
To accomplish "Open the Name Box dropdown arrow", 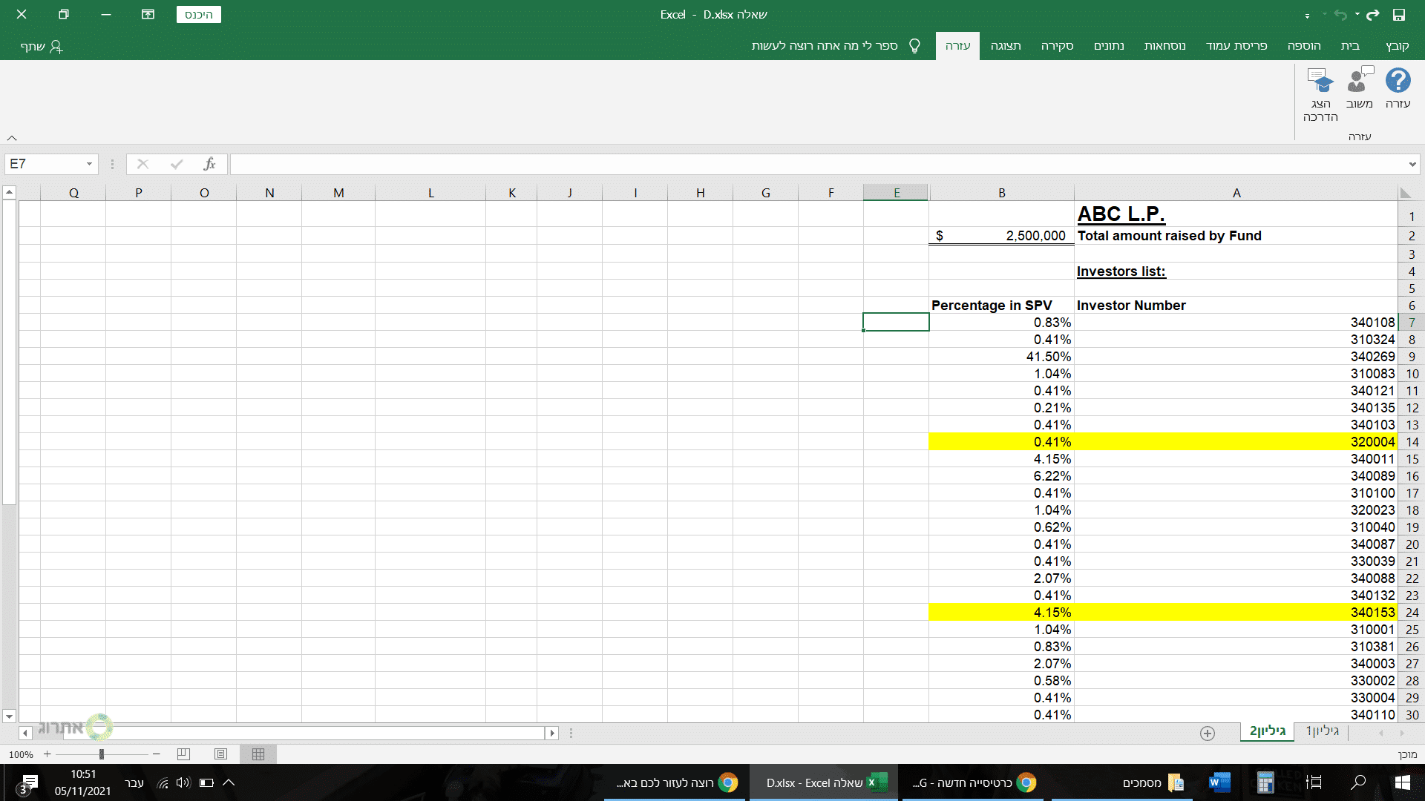I will pos(89,164).
